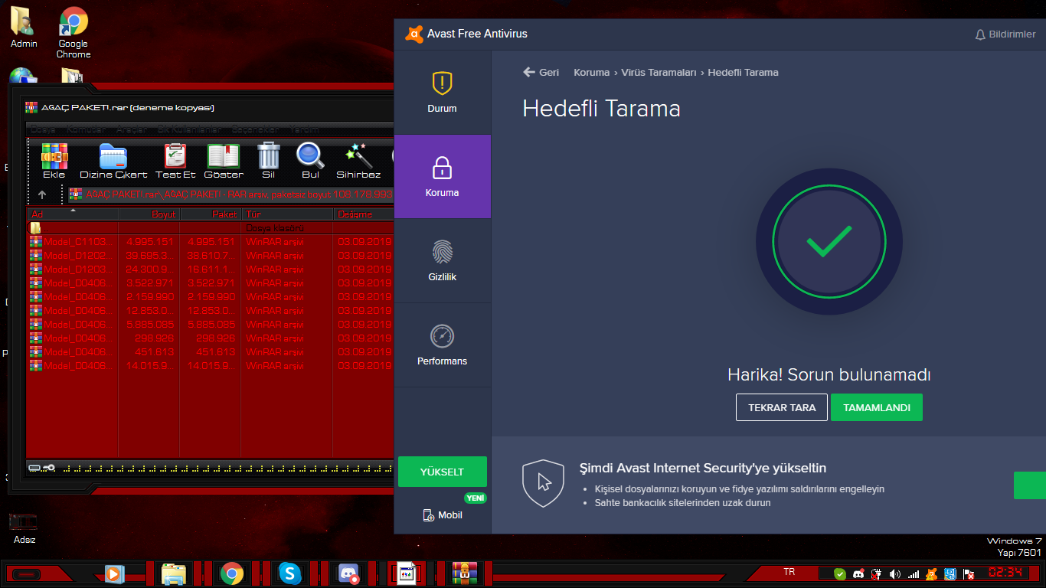Open the Dosya menu in WinRAR
Image resolution: width=1046 pixels, height=588 pixels.
tap(43, 129)
